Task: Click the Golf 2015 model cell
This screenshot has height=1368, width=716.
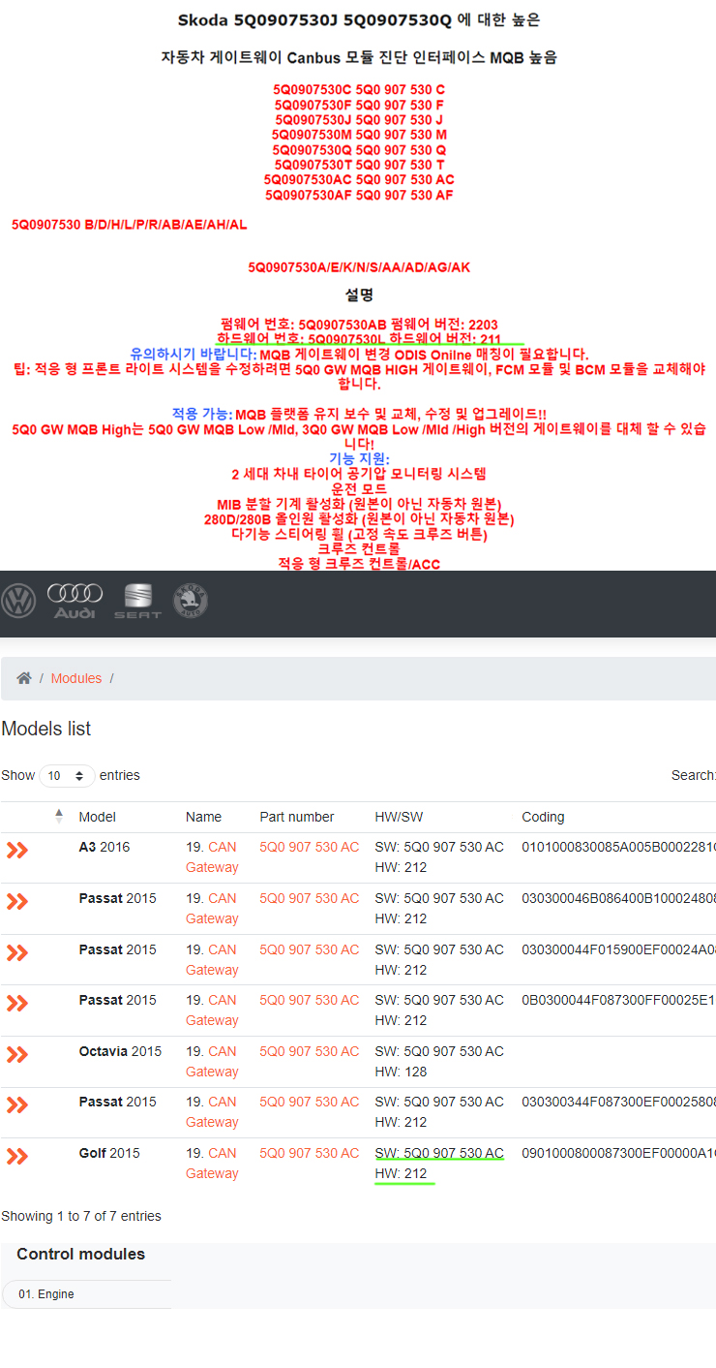Action: click(109, 1153)
